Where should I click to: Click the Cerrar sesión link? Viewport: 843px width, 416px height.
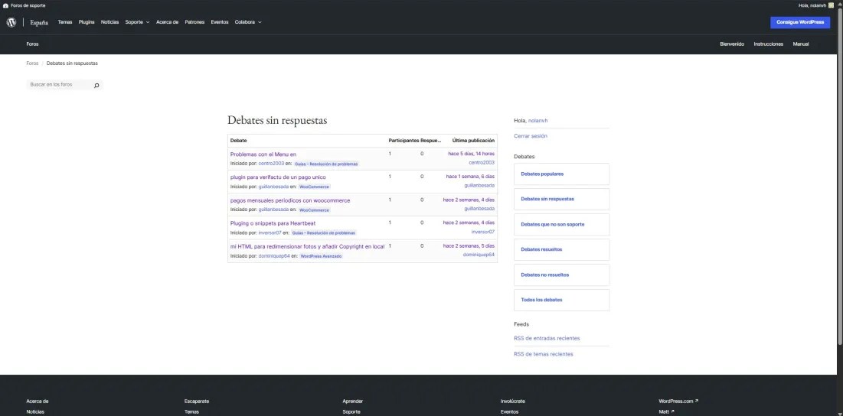point(531,136)
